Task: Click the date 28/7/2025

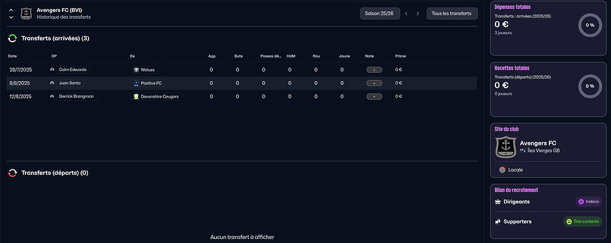Action: (x=21, y=70)
